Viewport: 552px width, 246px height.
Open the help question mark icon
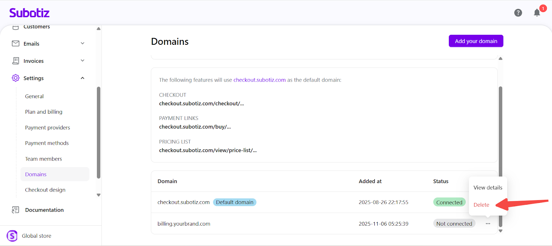(518, 13)
